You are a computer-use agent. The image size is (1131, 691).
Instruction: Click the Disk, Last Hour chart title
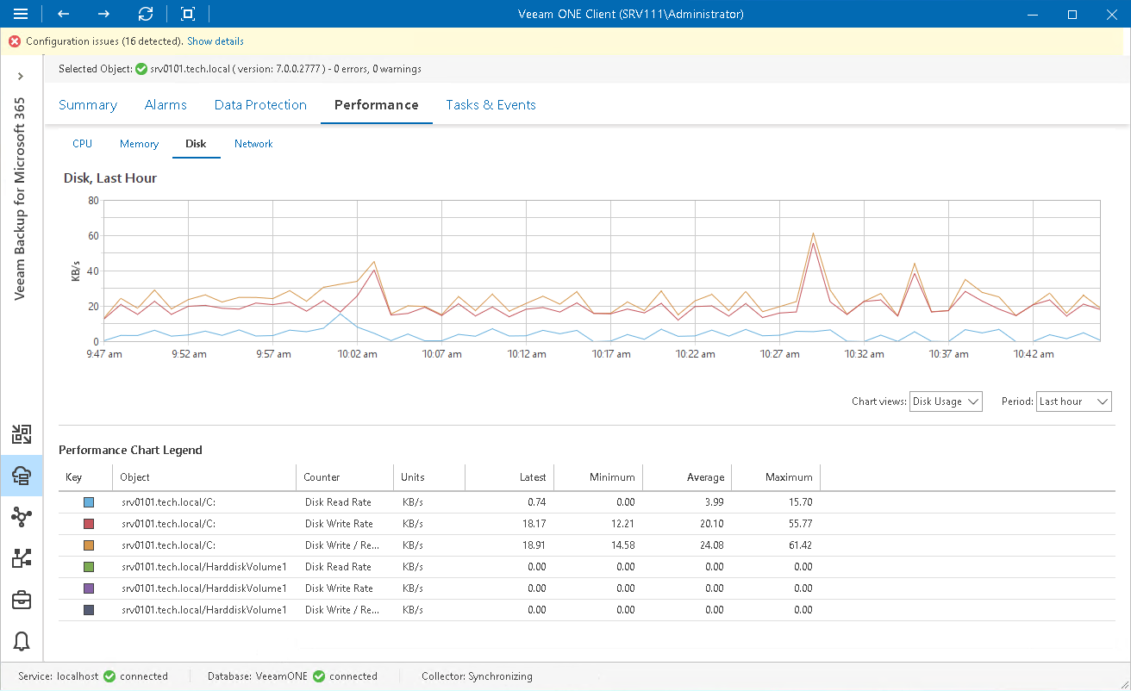pyautogui.click(x=110, y=178)
